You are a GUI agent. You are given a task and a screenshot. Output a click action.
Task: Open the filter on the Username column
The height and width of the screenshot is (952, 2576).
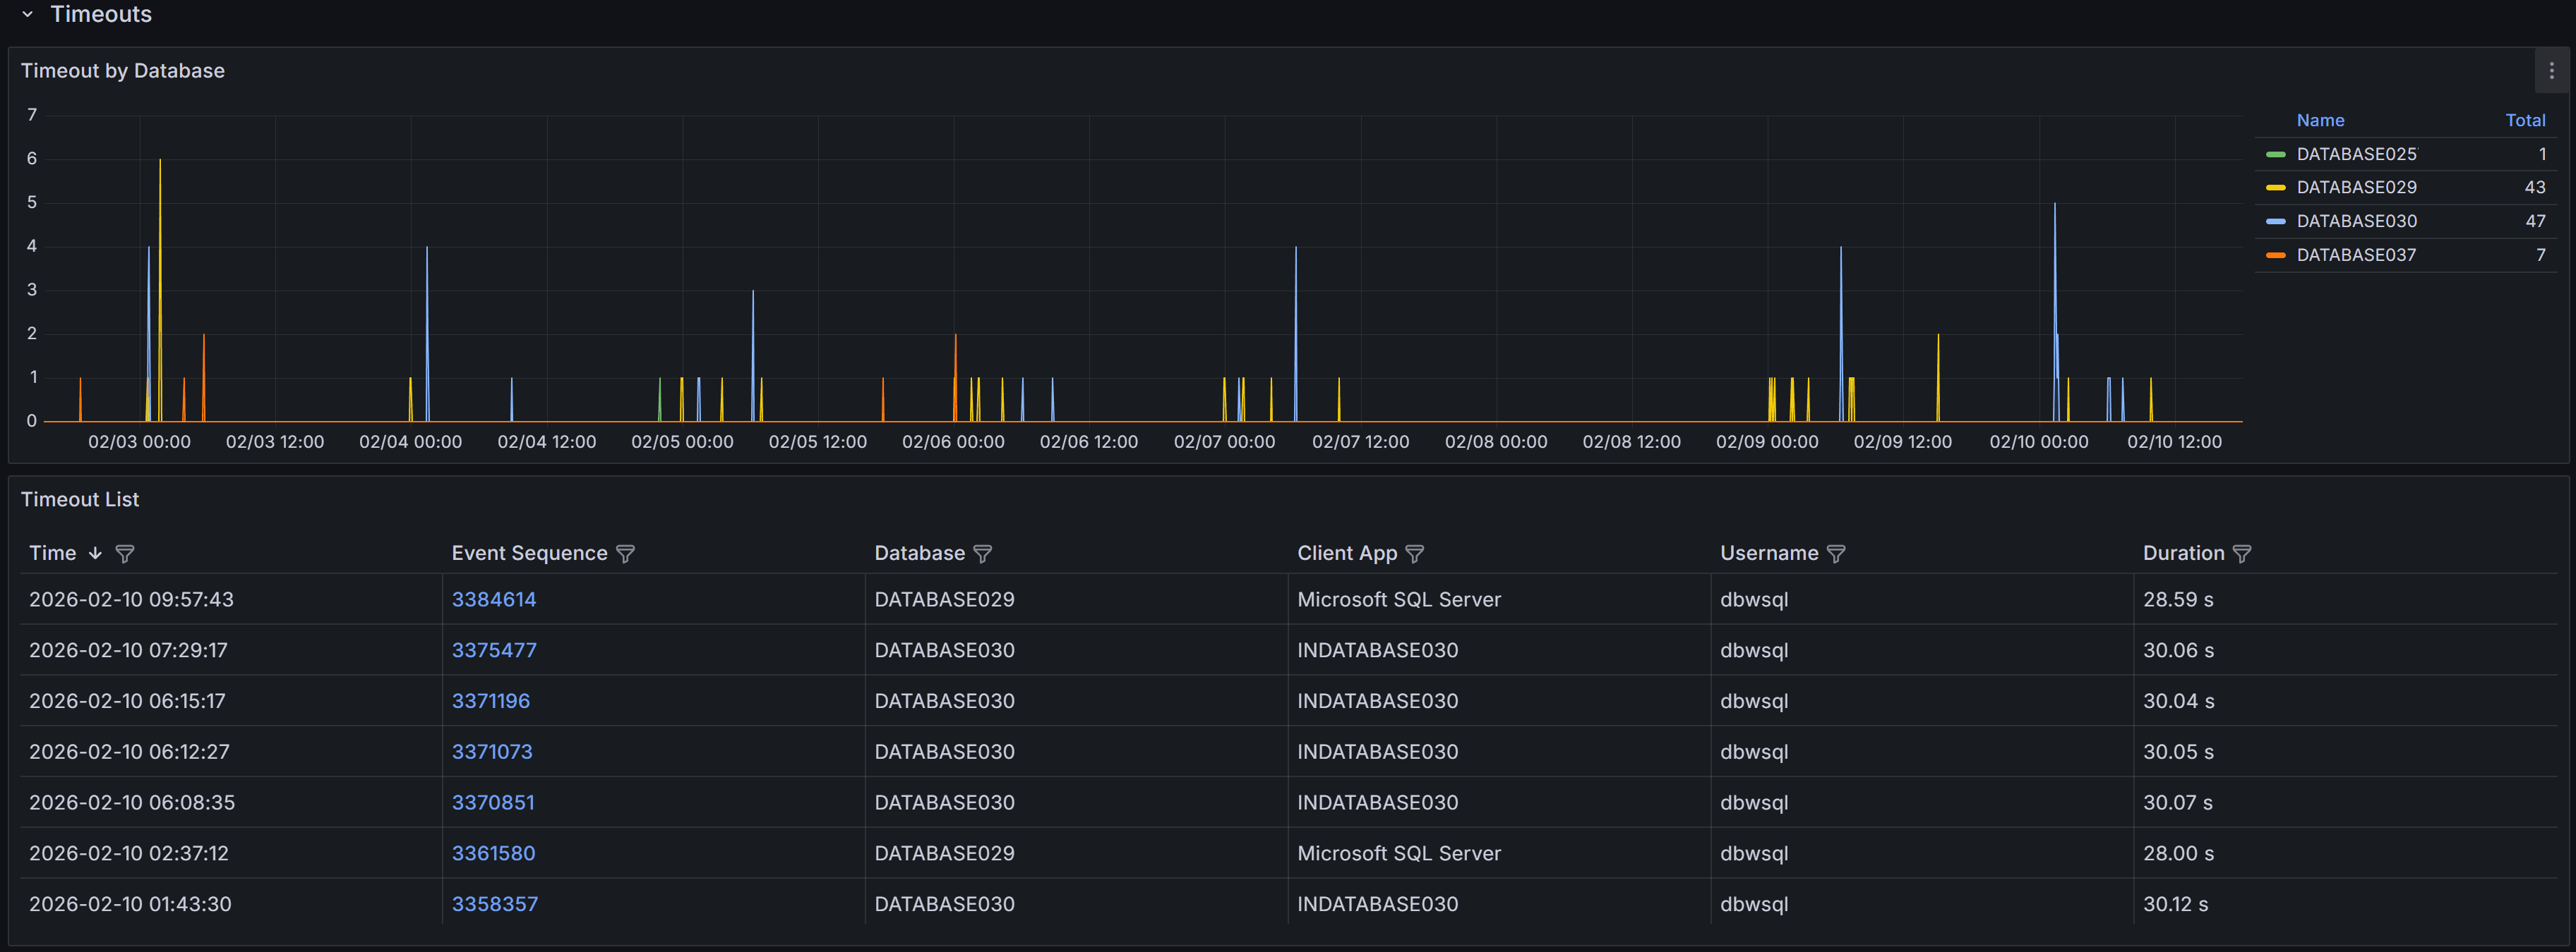pos(1837,554)
